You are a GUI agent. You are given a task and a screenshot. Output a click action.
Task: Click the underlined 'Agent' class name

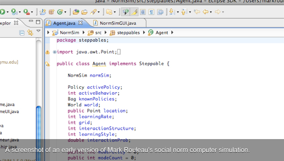click(99, 64)
